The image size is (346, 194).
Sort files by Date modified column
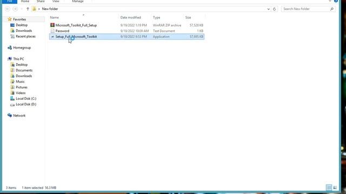click(x=131, y=17)
